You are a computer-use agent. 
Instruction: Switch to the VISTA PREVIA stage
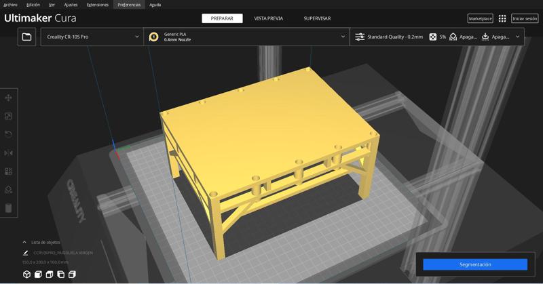[268, 18]
